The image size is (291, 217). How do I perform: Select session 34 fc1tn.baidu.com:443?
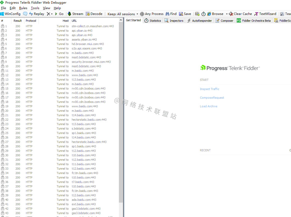click(59, 173)
